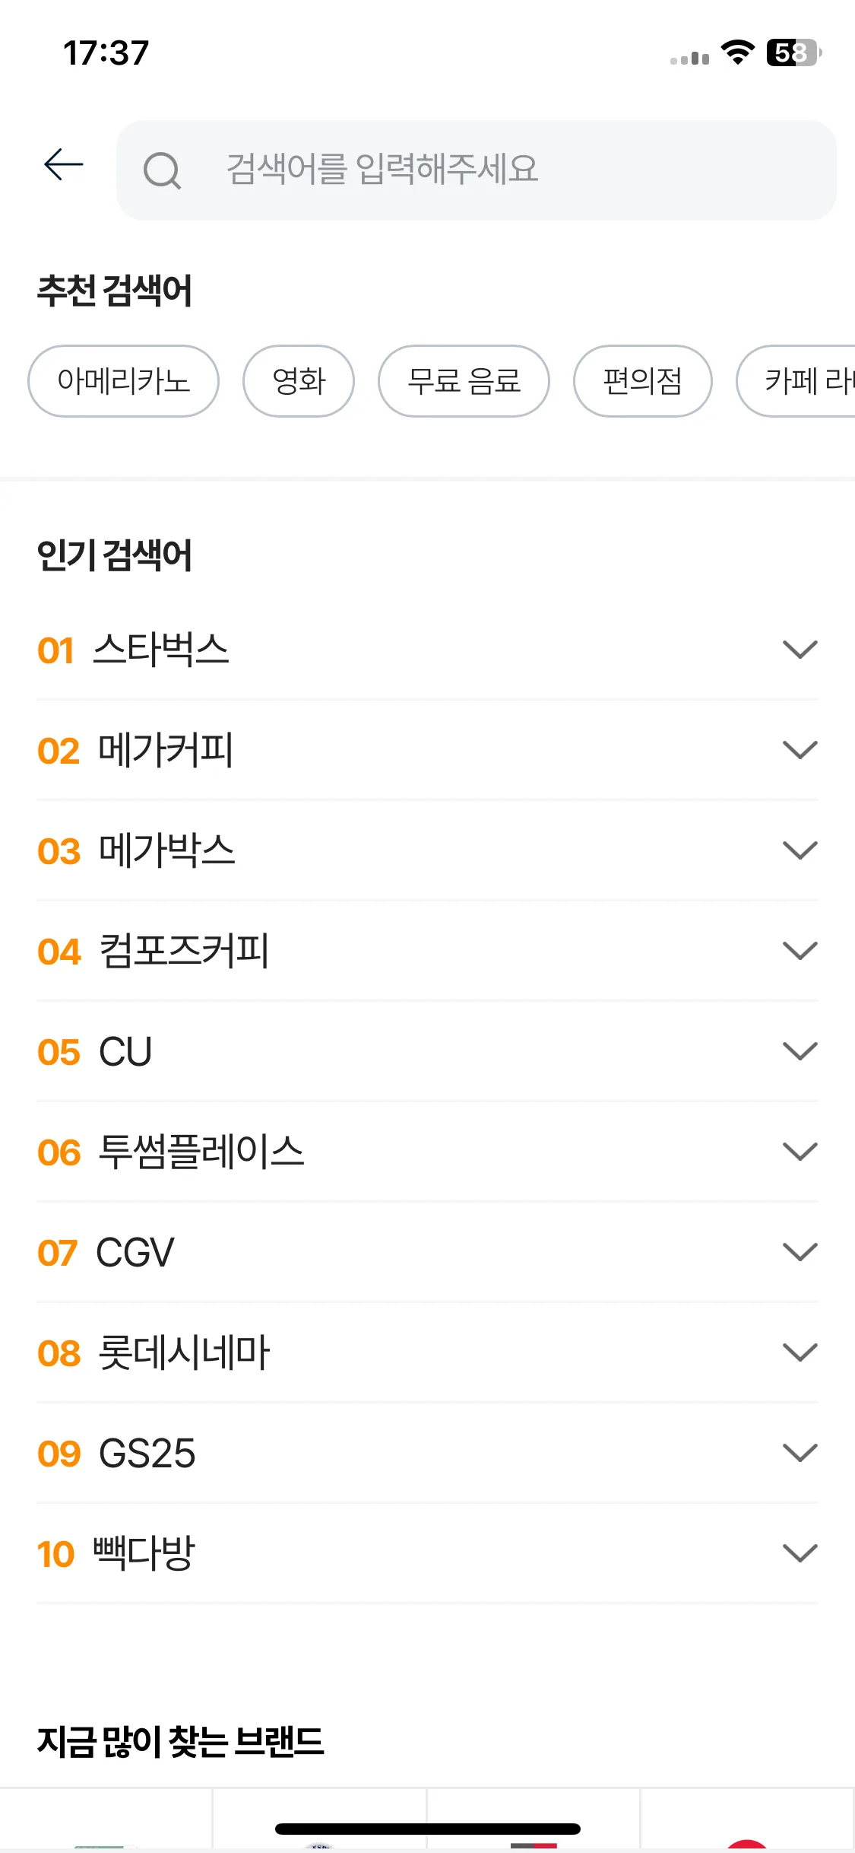This screenshot has height=1853, width=855.
Task: Focus the search keyword input field
Action: (x=477, y=170)
